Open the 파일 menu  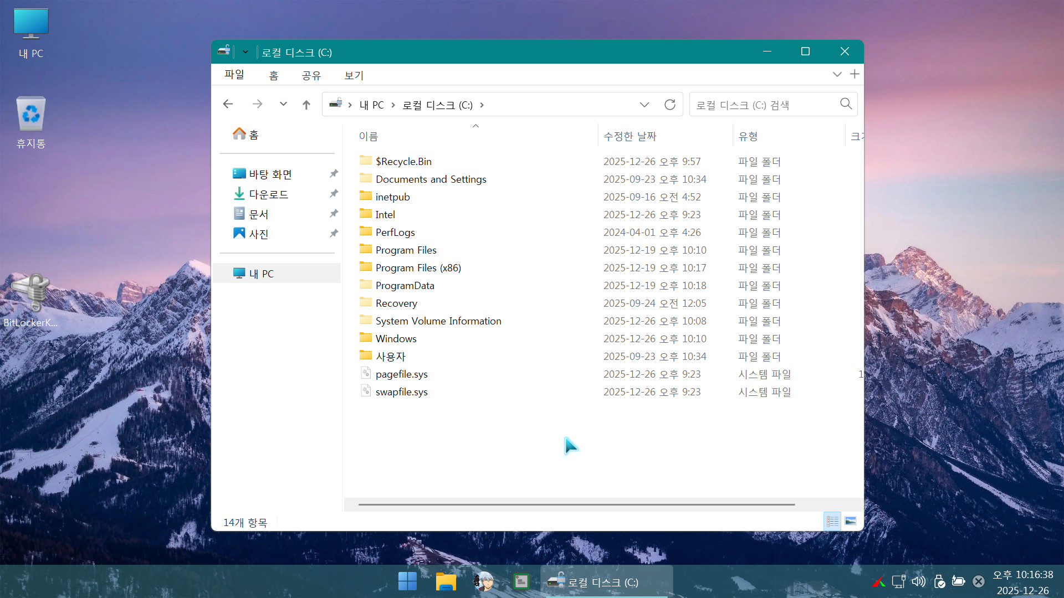[234, 75]
